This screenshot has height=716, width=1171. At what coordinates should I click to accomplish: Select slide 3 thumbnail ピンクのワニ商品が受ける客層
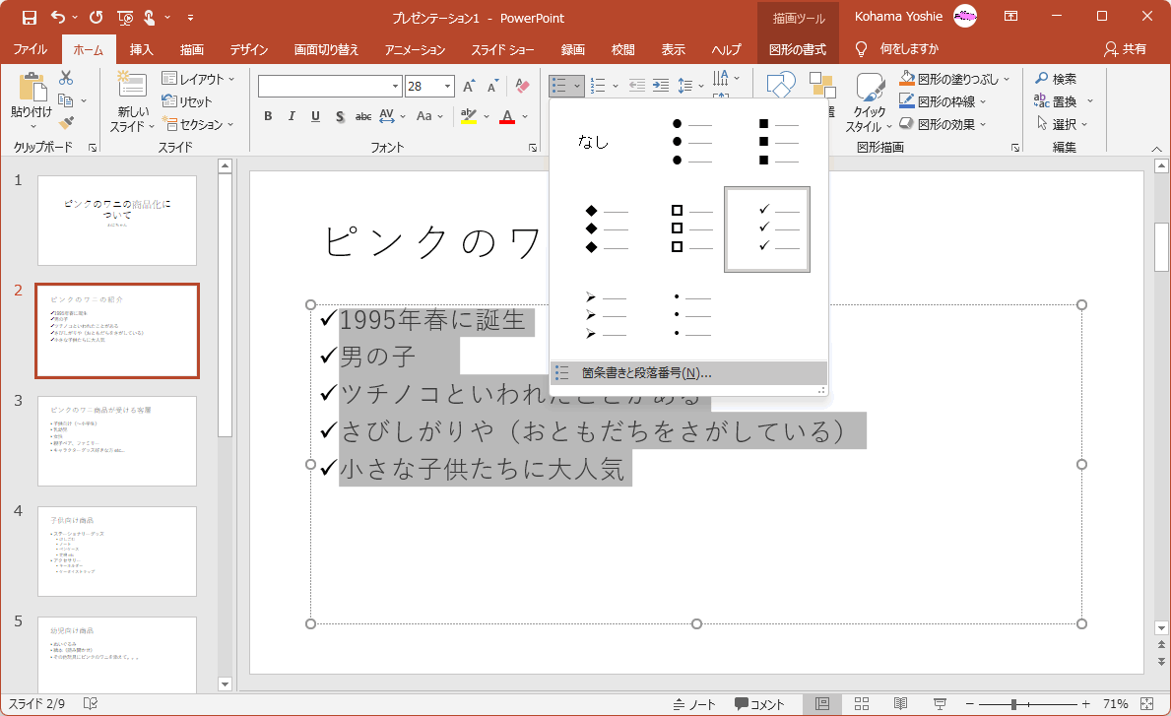pos(117,441)
